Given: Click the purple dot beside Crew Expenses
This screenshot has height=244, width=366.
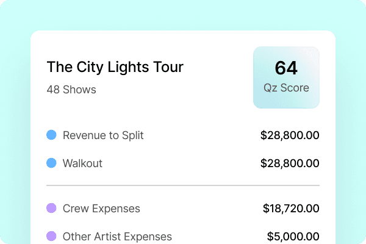Looking at the screenshot, I should (52, 209).
